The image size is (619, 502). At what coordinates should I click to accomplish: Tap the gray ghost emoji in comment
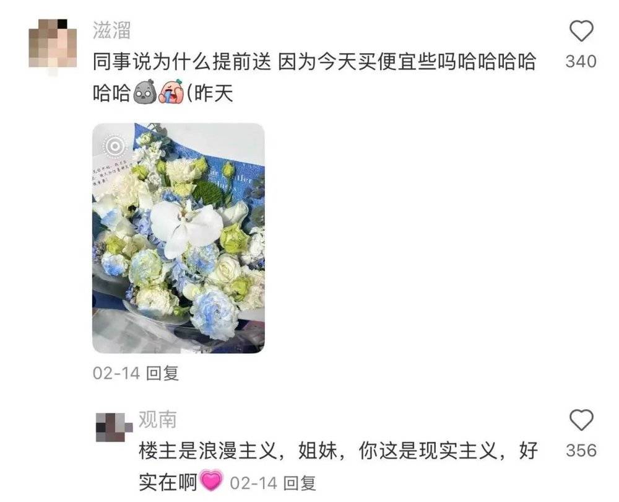(145, 92)
